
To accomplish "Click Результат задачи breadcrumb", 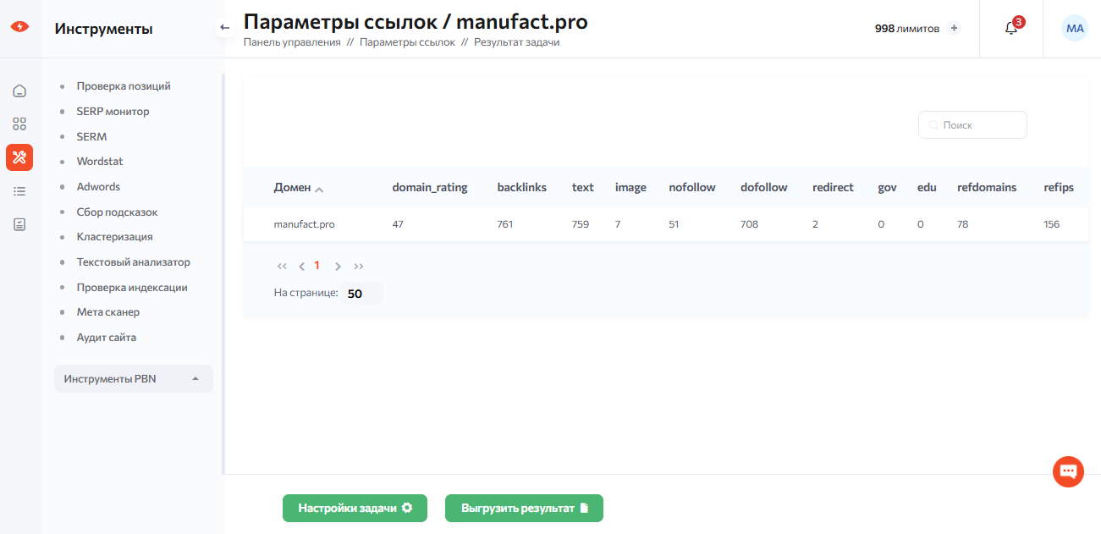I will pyautogui.click(x=516, y=41).
